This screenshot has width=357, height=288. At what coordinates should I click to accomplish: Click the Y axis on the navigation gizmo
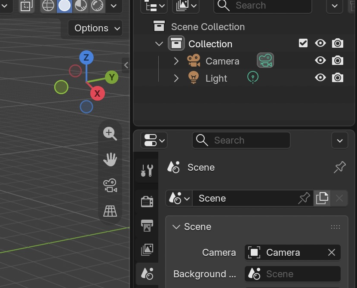[x=111, y=77]
